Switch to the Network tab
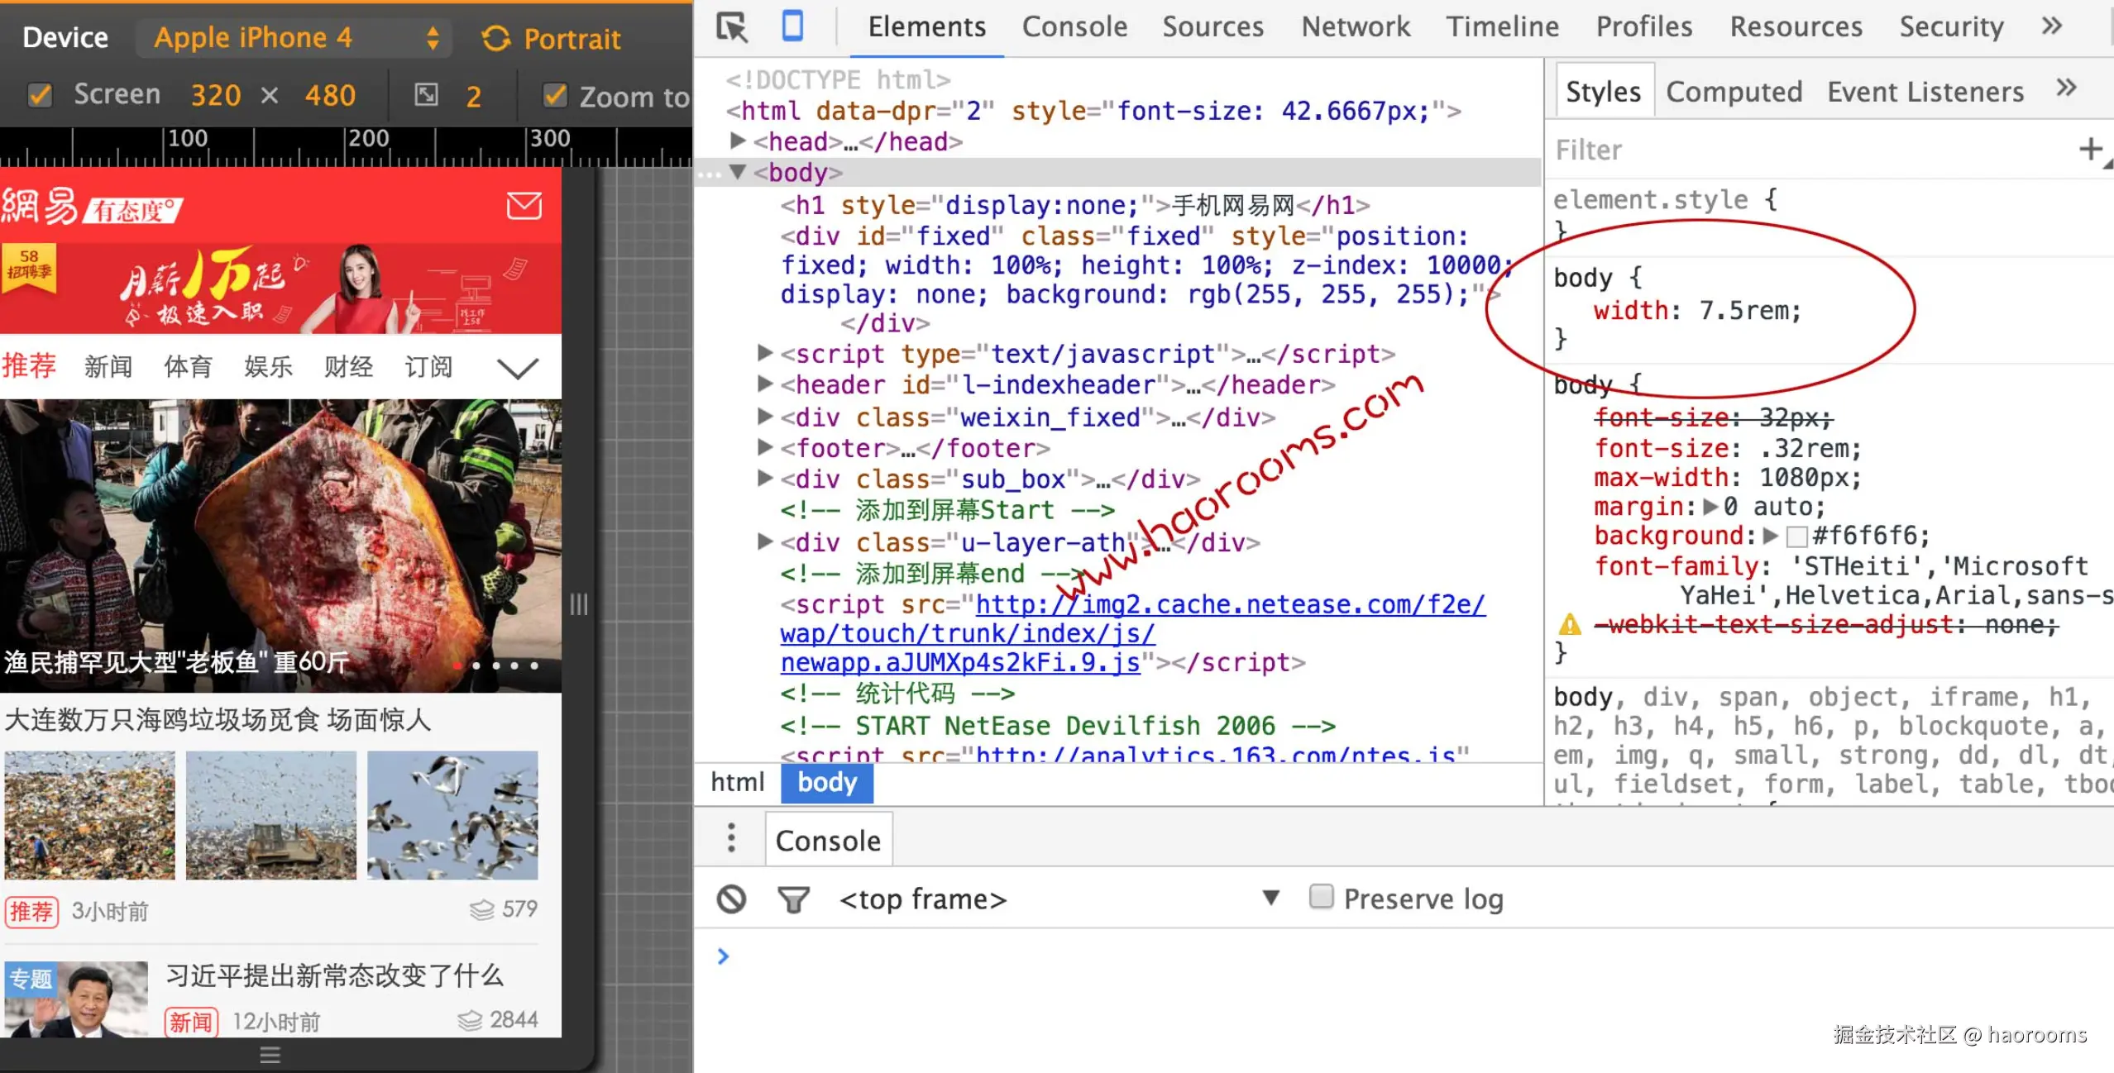This screenshot has height=1073, width=2114. (1355, 27)
